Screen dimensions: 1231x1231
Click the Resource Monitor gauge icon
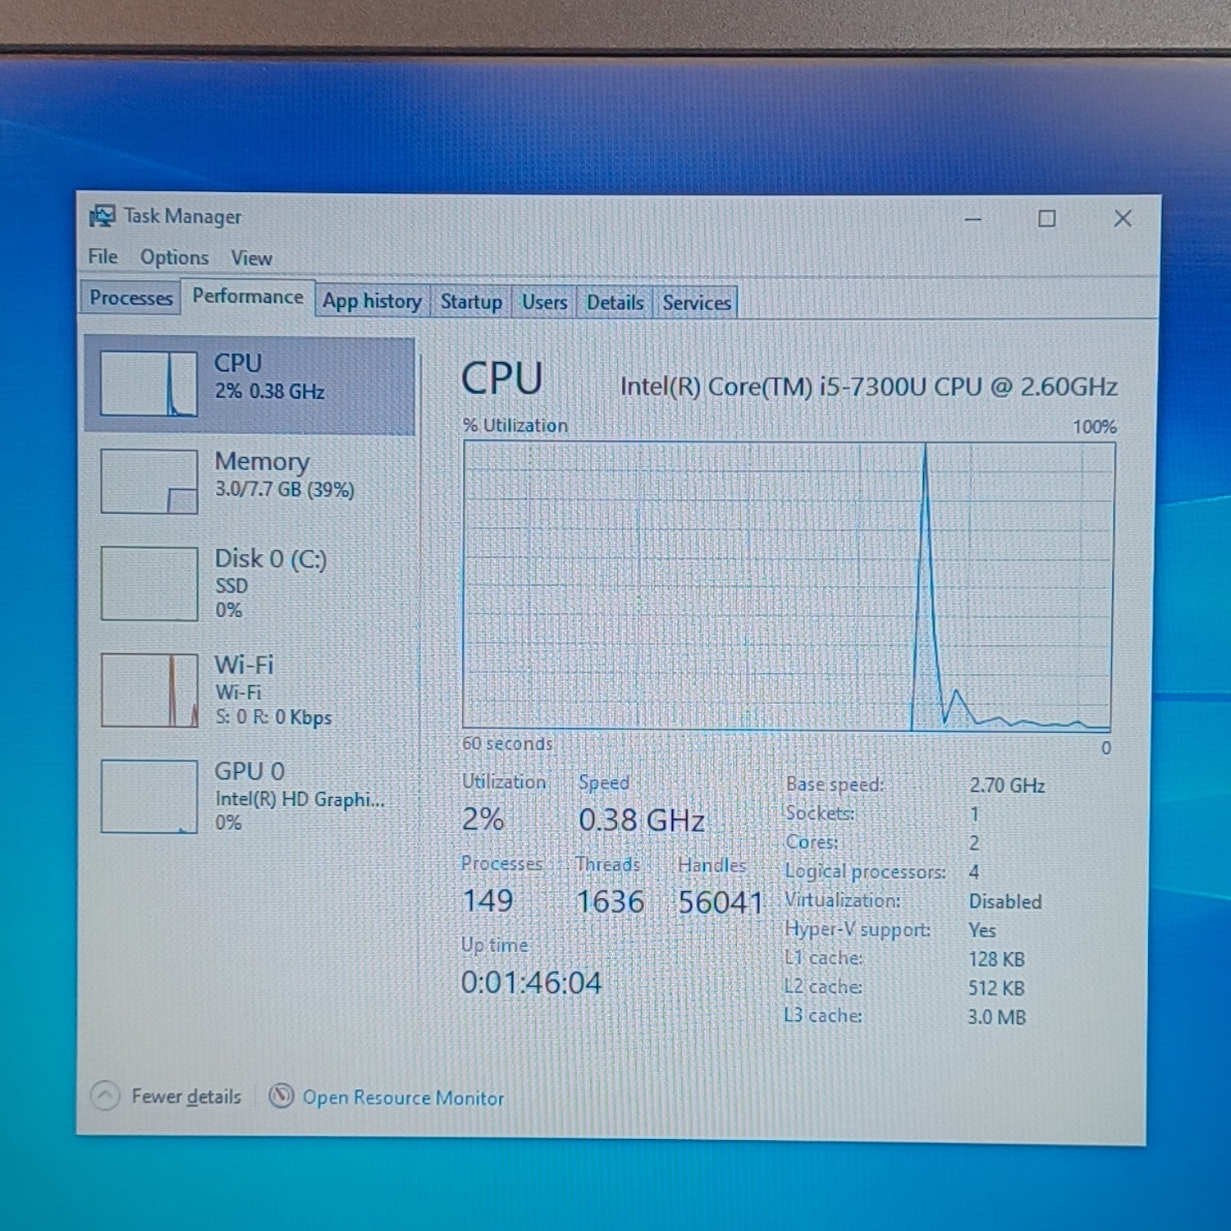[x=281, y=1096]
